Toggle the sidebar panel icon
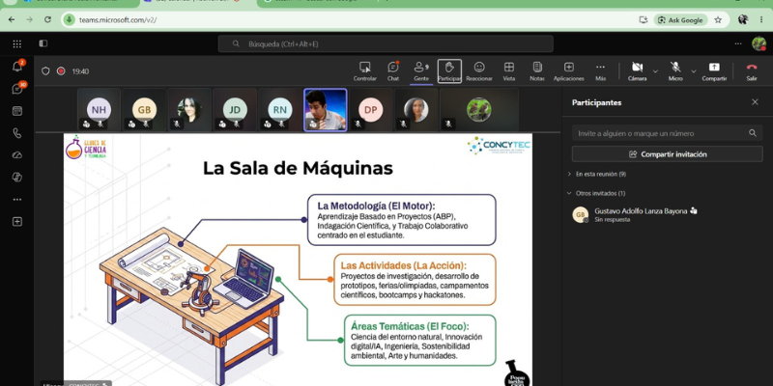 pos(43,43)
